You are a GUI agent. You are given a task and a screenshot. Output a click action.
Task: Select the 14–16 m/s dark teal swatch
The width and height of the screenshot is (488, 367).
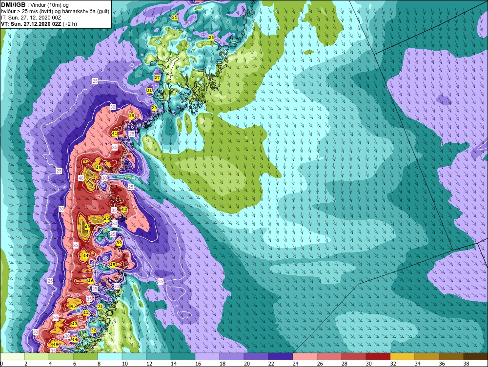click(x=183, y=356)
